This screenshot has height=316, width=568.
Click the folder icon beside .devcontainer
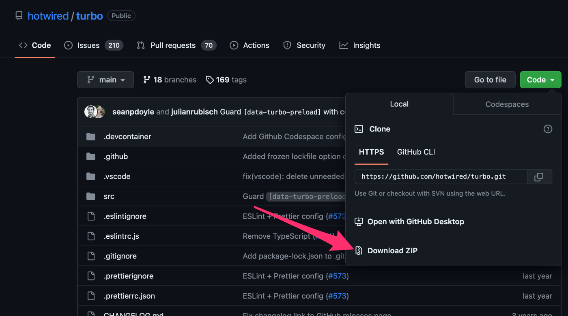(91, 137)
